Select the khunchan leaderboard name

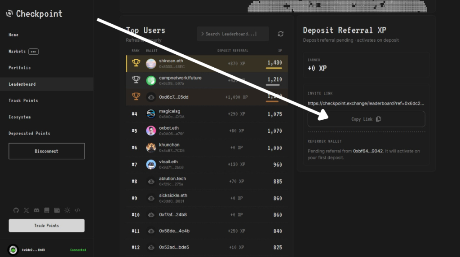(x=169, y=145)
